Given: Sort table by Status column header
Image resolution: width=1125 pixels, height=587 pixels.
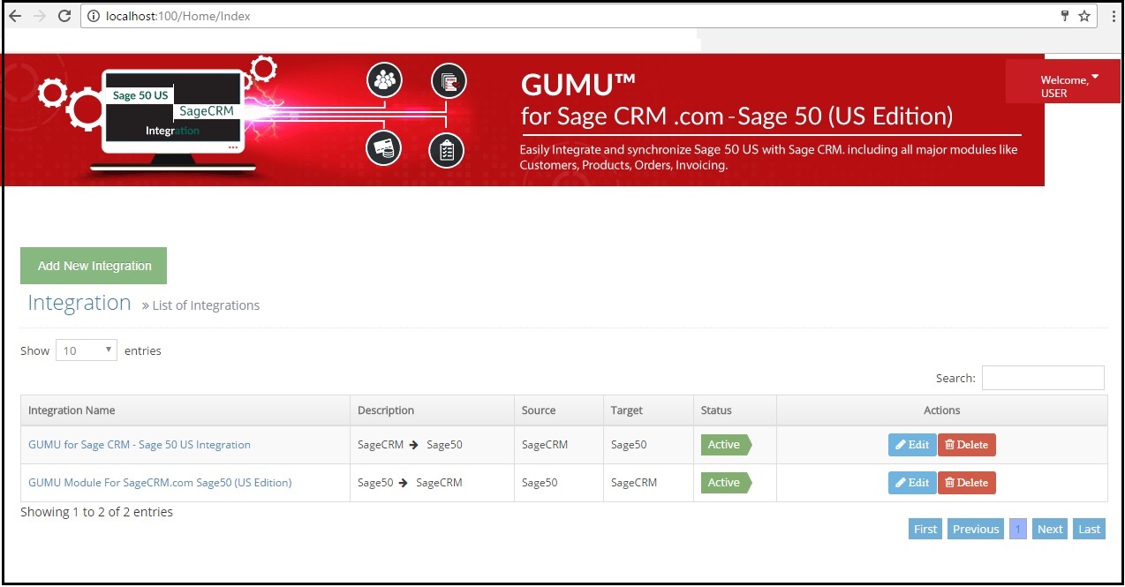Looking at the screenshot, I should 735,410.
